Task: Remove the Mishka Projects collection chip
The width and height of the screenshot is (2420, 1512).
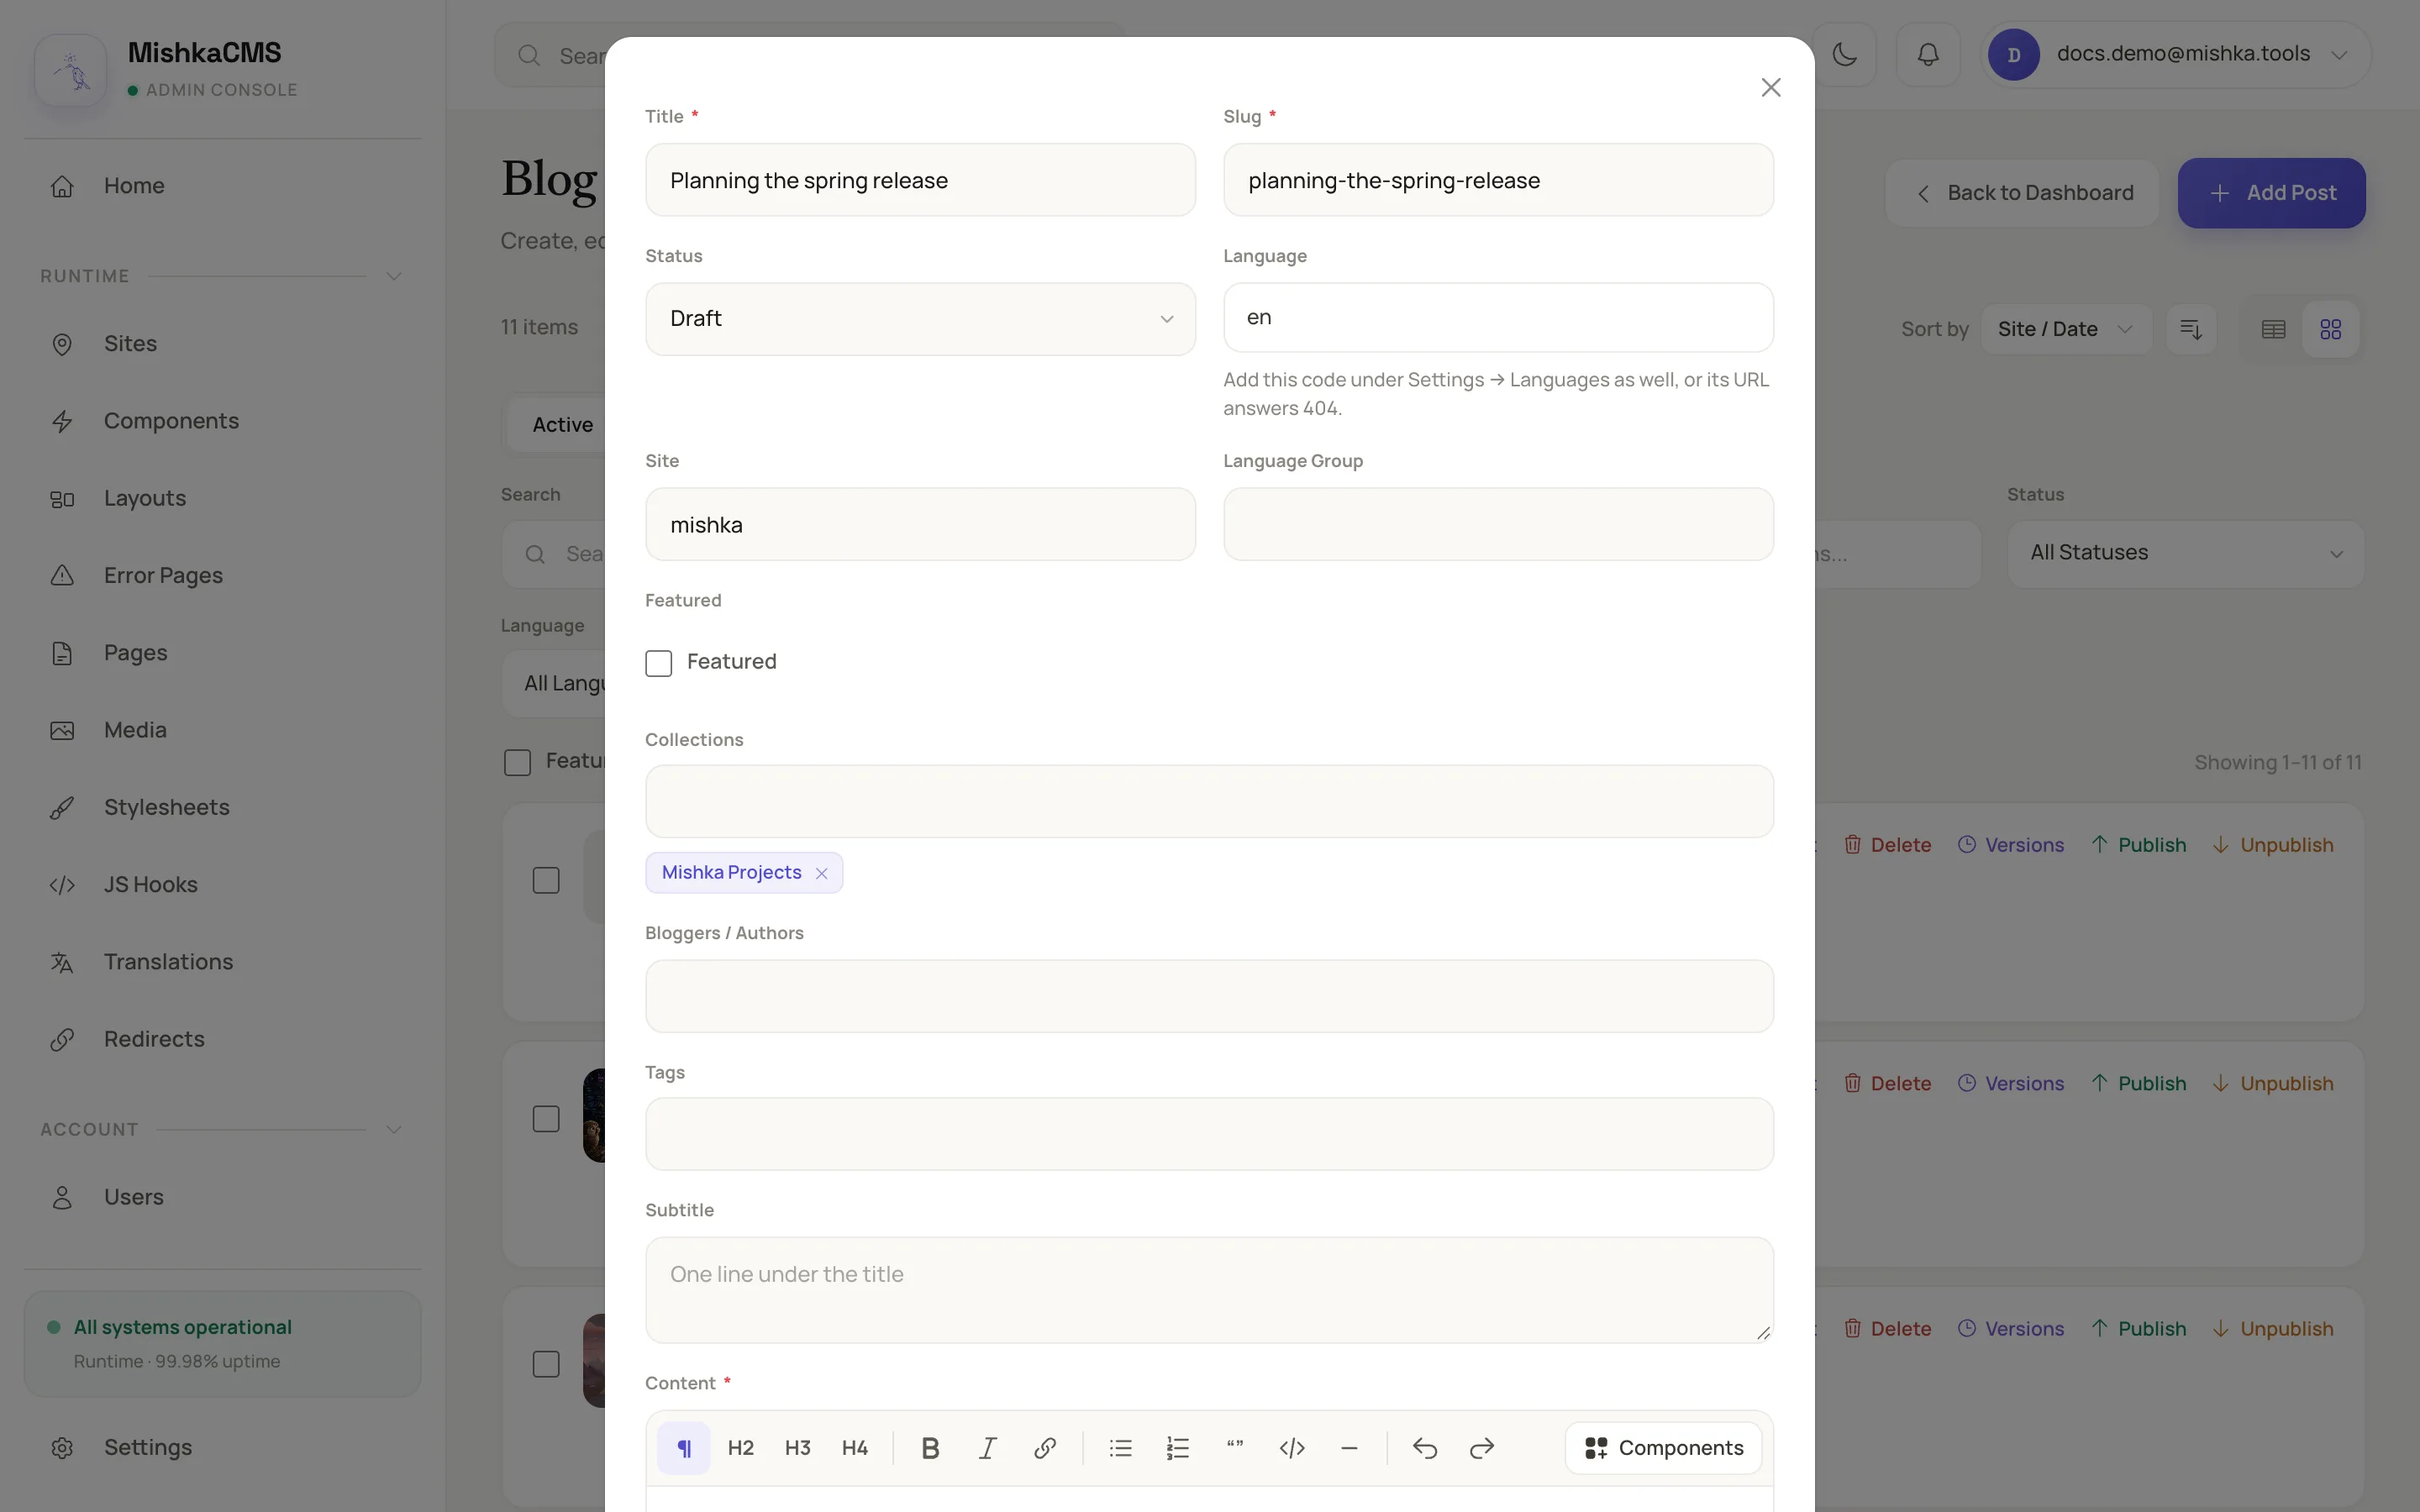Action: pos(822,873)
